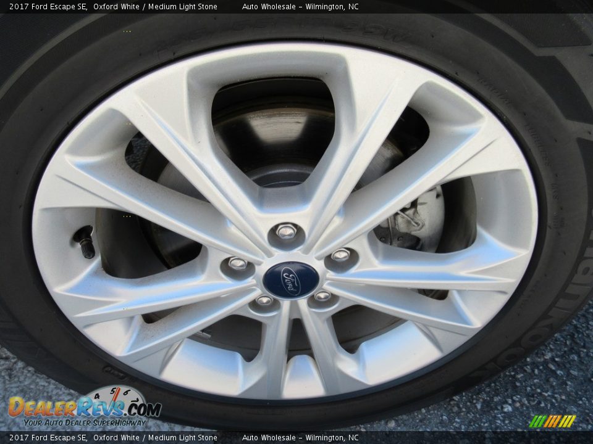Click the wheel spoke at upper left
Viewport: 593px width, 444px height.
173,123
